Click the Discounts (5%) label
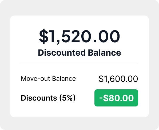The height and width of the screenshot is (130, 159). (x=48, y=98)
